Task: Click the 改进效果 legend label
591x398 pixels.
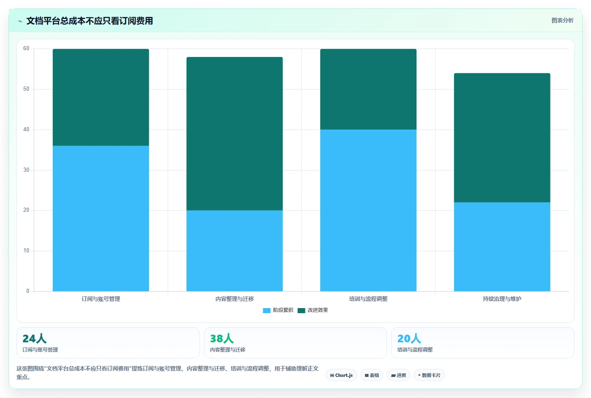Action: [318, 310]
